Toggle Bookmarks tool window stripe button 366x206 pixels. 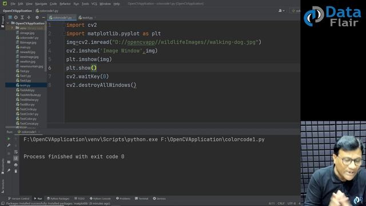(x=2, y=167)
